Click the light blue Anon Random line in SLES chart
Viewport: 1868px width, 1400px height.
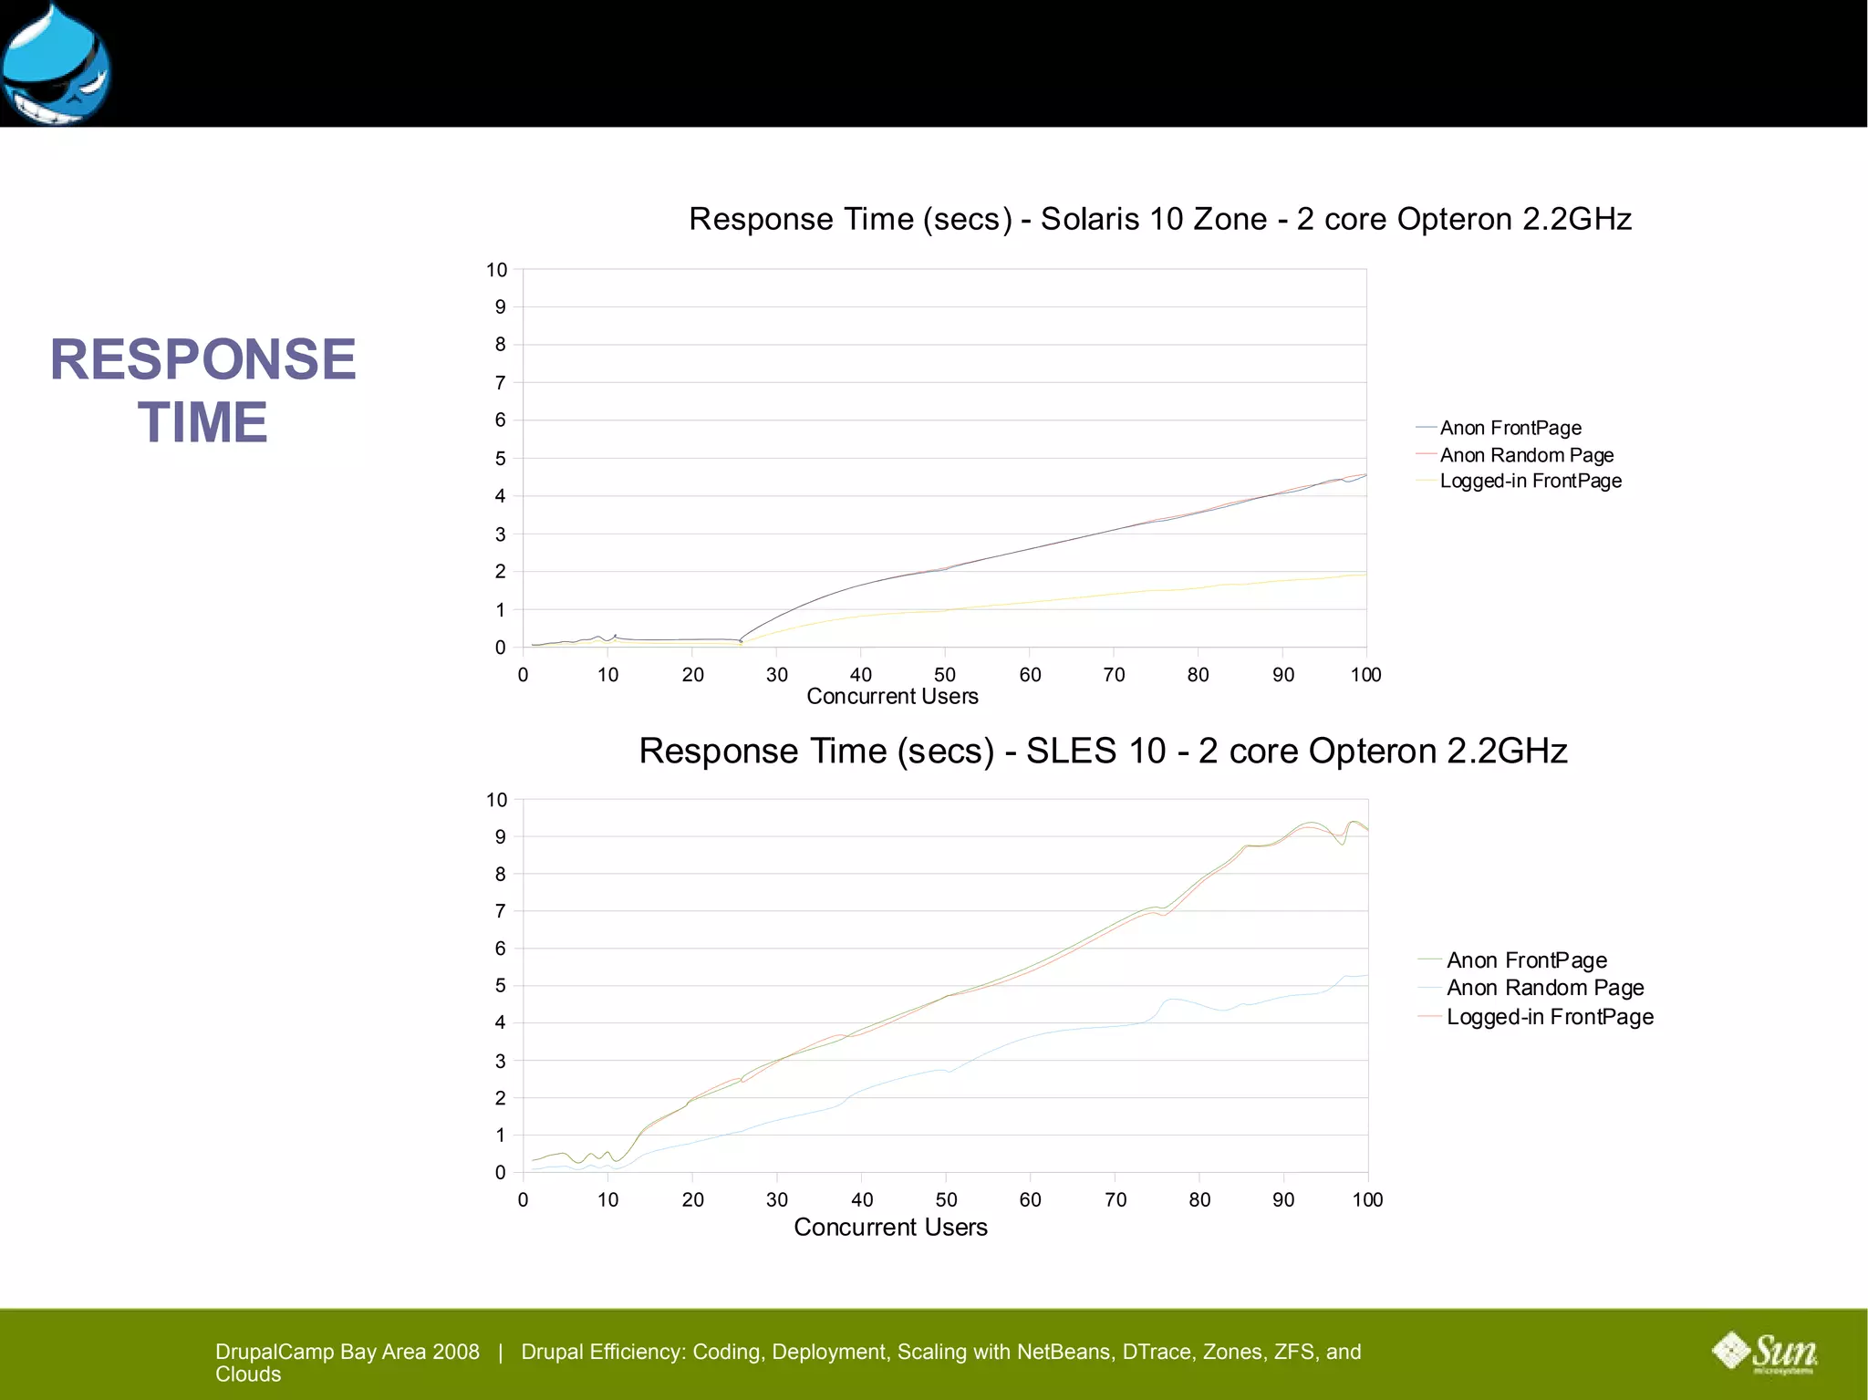[x=1031, y=1036]
